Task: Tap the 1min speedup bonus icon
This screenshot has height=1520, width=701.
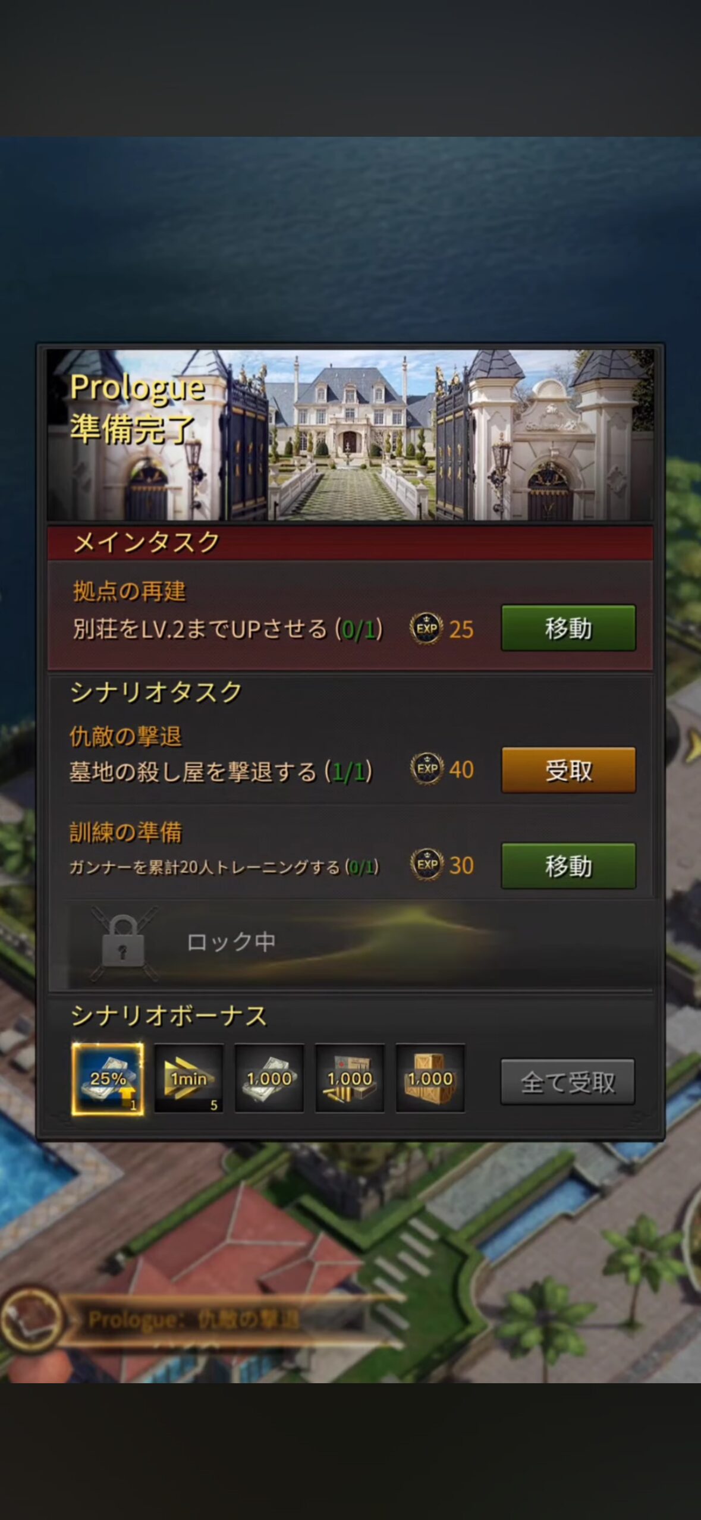Action: click(x=188, y=1078)
